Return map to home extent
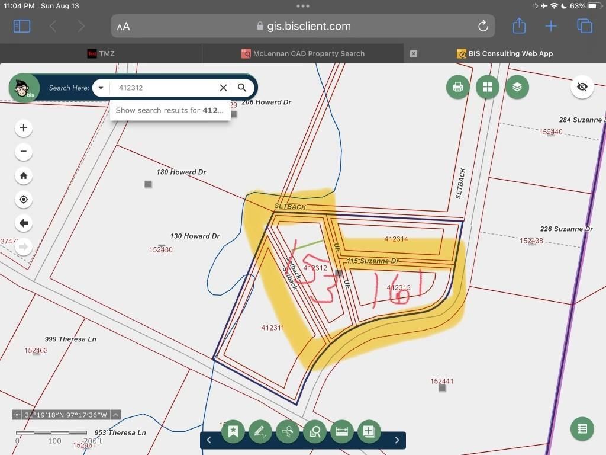 point(24,176)
